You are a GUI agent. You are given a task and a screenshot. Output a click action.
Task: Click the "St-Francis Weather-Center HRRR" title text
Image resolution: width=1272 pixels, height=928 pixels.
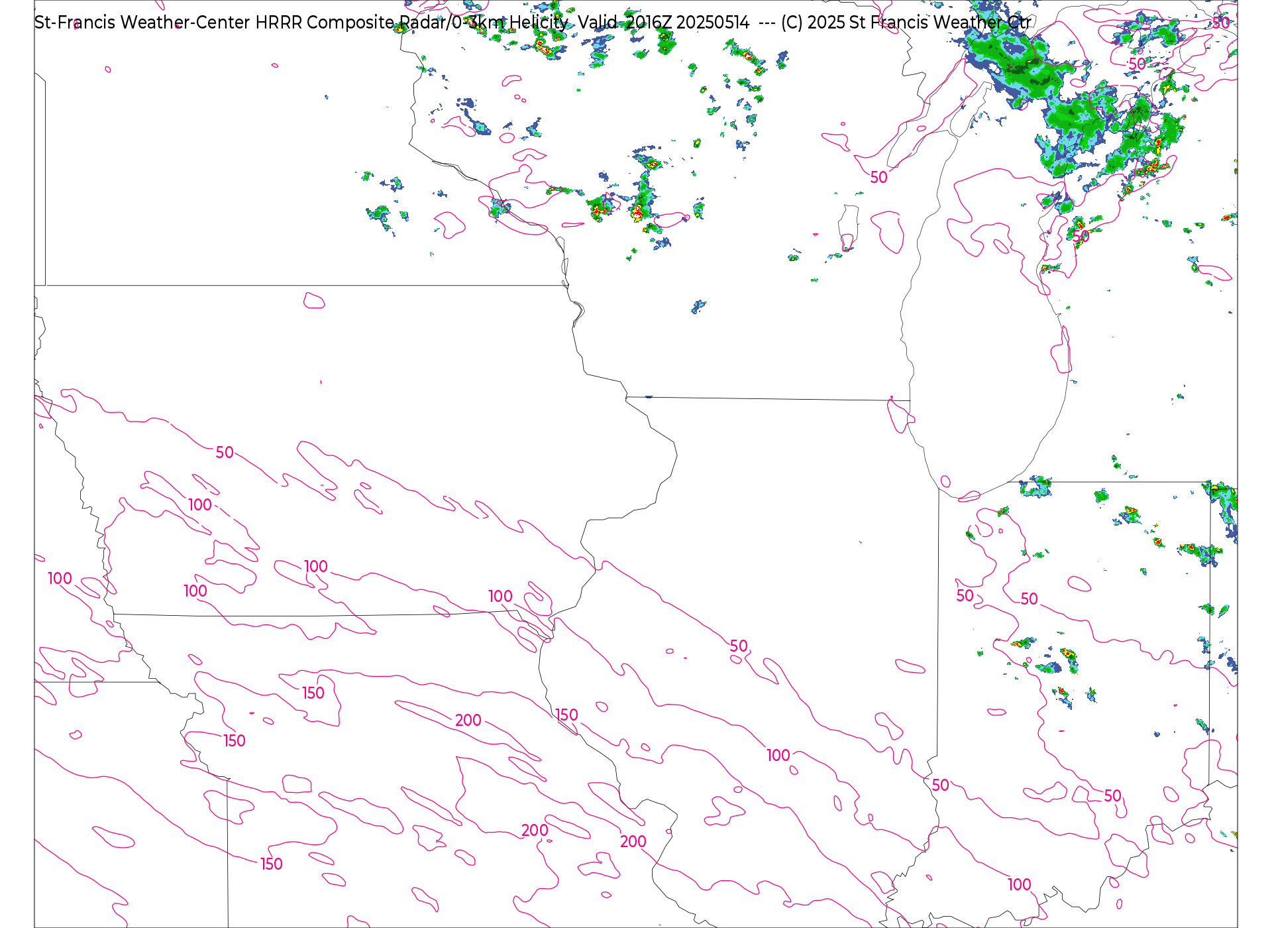click(168, 23)
